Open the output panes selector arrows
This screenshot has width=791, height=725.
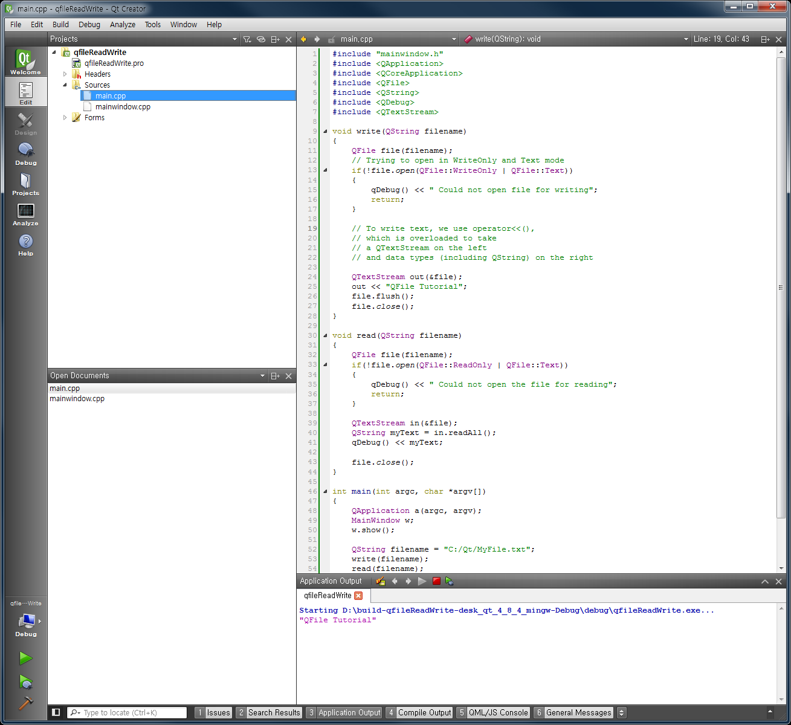coord(622,713)
